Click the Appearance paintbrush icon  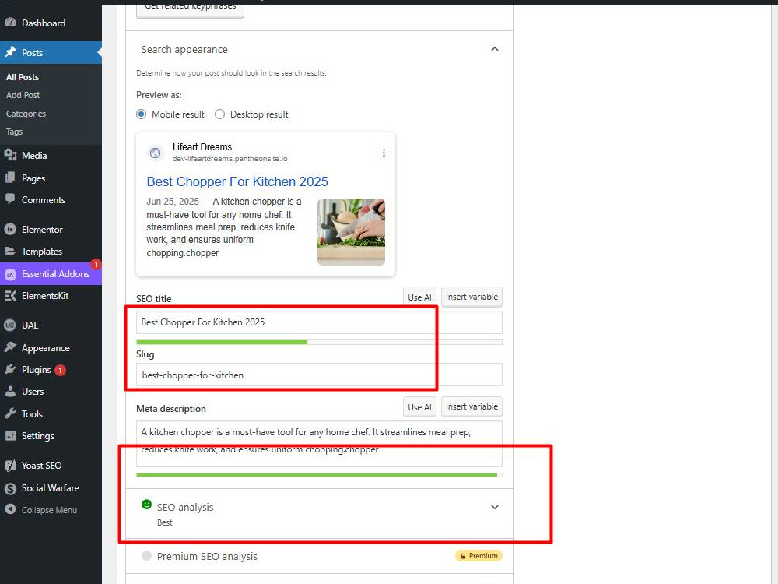pos(10,347)
